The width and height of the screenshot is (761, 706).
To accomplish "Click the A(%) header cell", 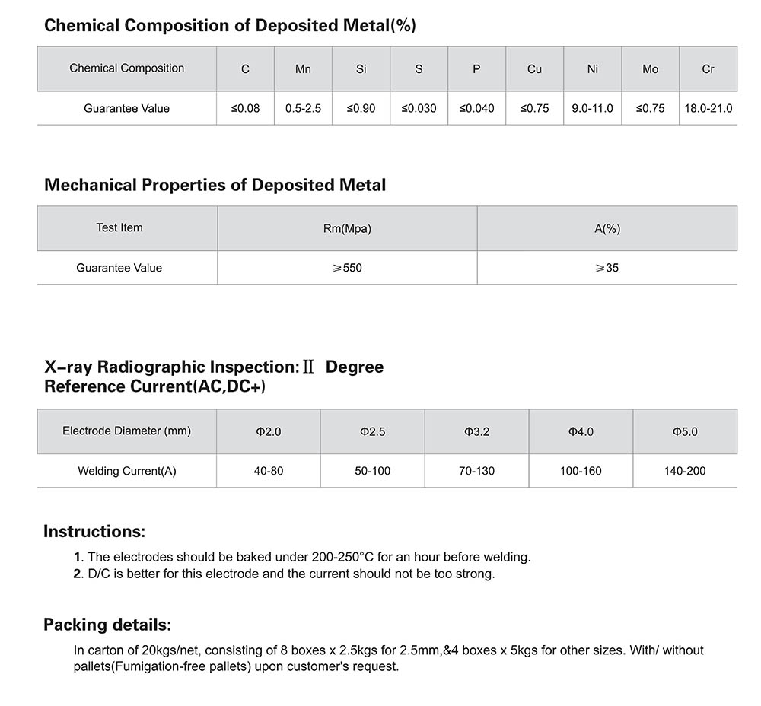I will pos(607,228).
